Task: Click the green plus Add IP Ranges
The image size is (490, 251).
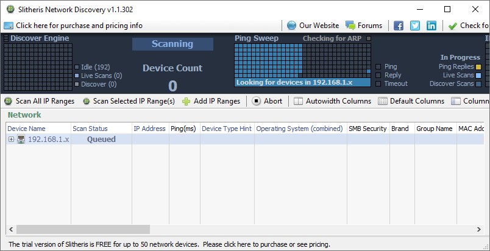Action: pos(211,101)
